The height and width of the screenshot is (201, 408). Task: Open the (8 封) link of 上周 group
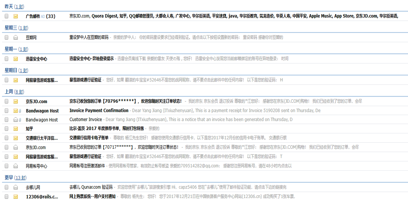pos(19,92)
